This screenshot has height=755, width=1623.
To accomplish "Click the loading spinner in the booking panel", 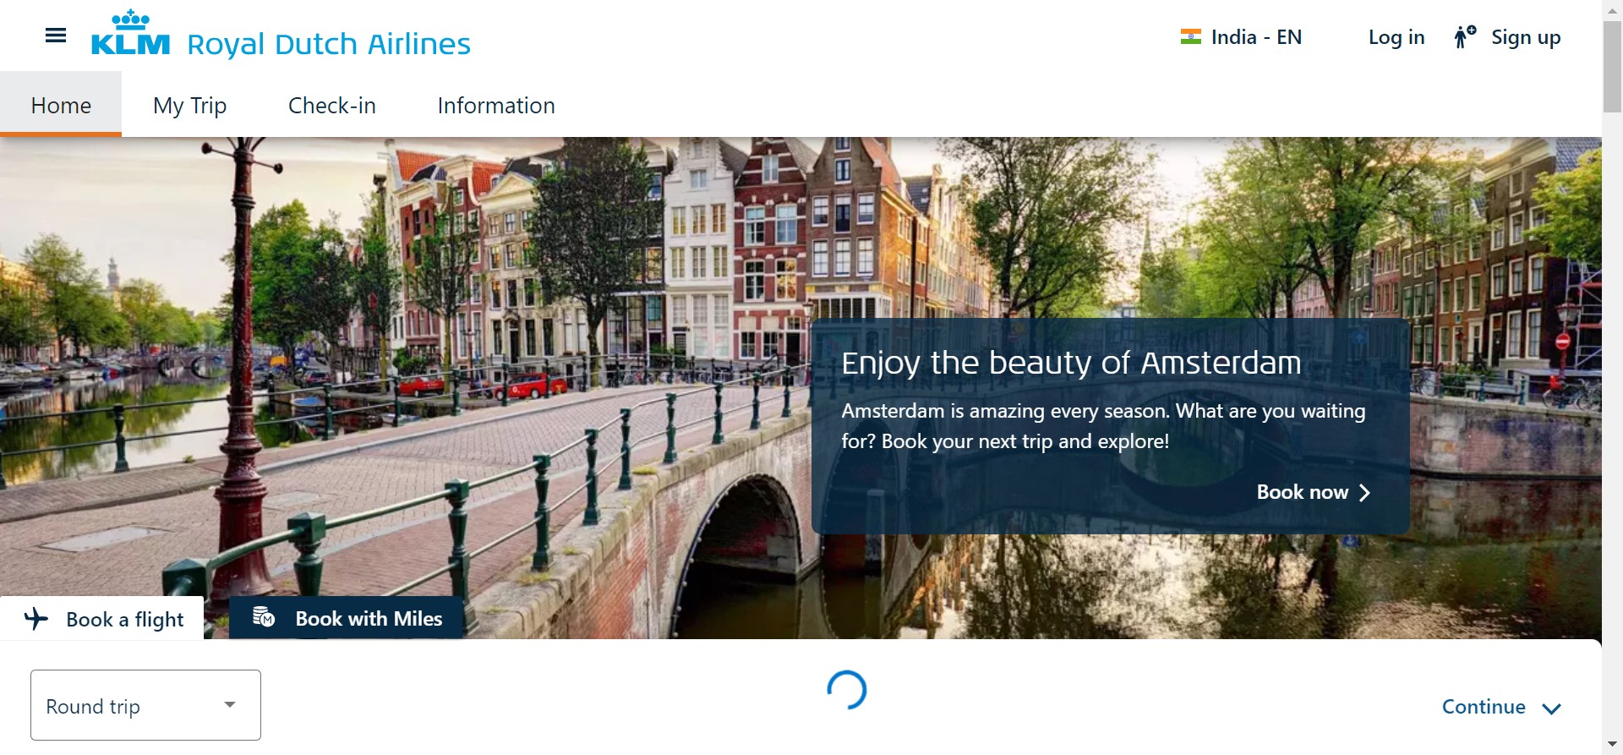I will coord(847,690).
